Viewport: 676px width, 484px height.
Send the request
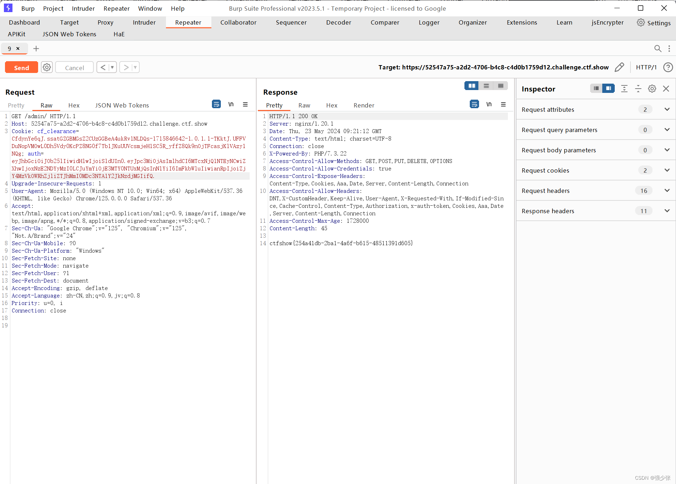pyautogui.click(x=21, y=67)
